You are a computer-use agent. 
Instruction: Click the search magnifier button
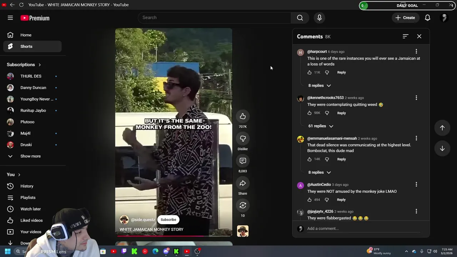300,17
